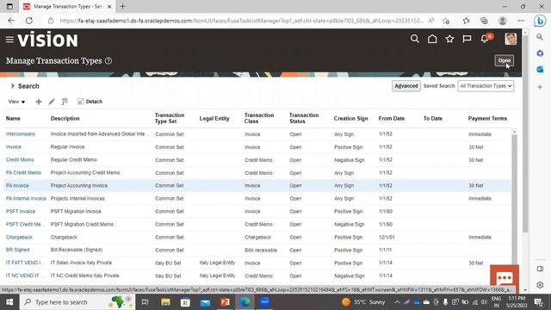Open the Vision navigator hamburger menu
The height and width of the screenshot is (310, 551).
click(x=9, y=40)
